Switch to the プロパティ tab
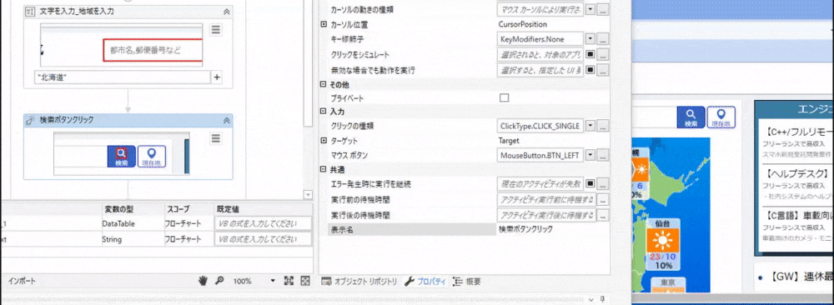 click(x=426, y=282)
